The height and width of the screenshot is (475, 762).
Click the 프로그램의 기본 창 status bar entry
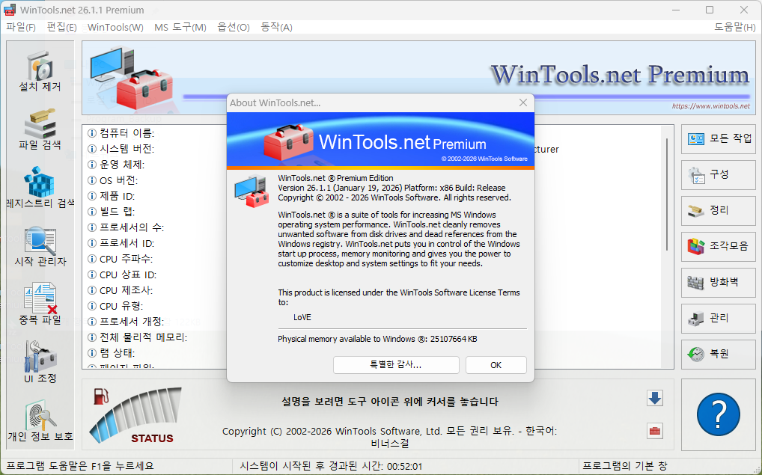point(624,466)
